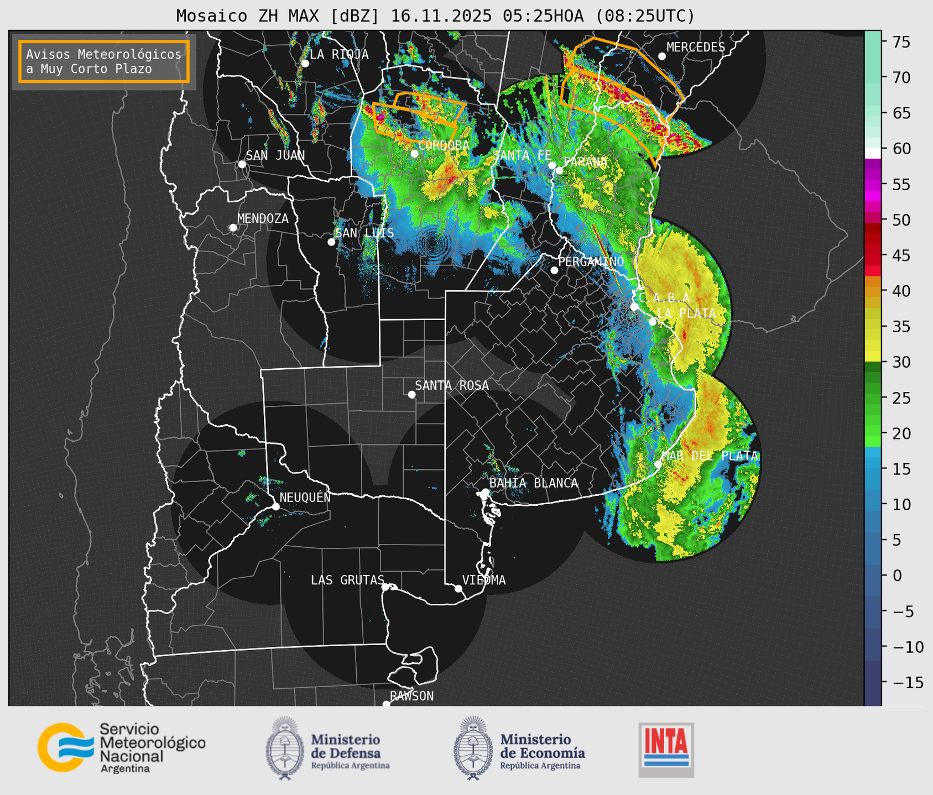Click the MENDOZA city marker dot
The image size is (933, 795).
[x=233, y=228]
